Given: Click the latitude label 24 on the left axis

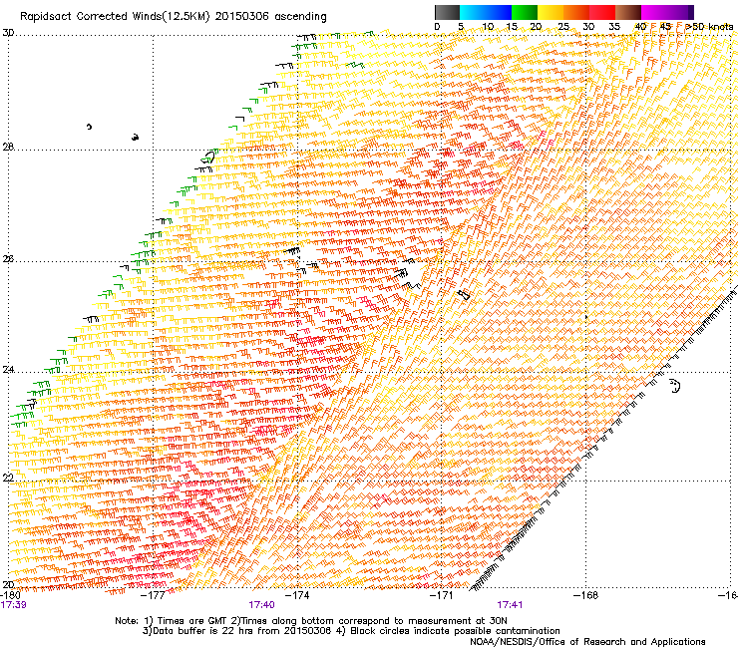Looking at the screenshot, I should coord(8,370).
